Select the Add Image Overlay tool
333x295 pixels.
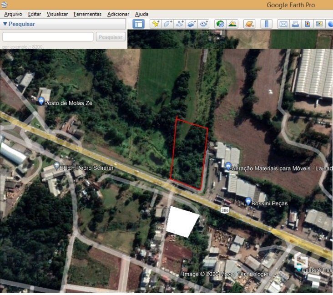pos(192,24)
